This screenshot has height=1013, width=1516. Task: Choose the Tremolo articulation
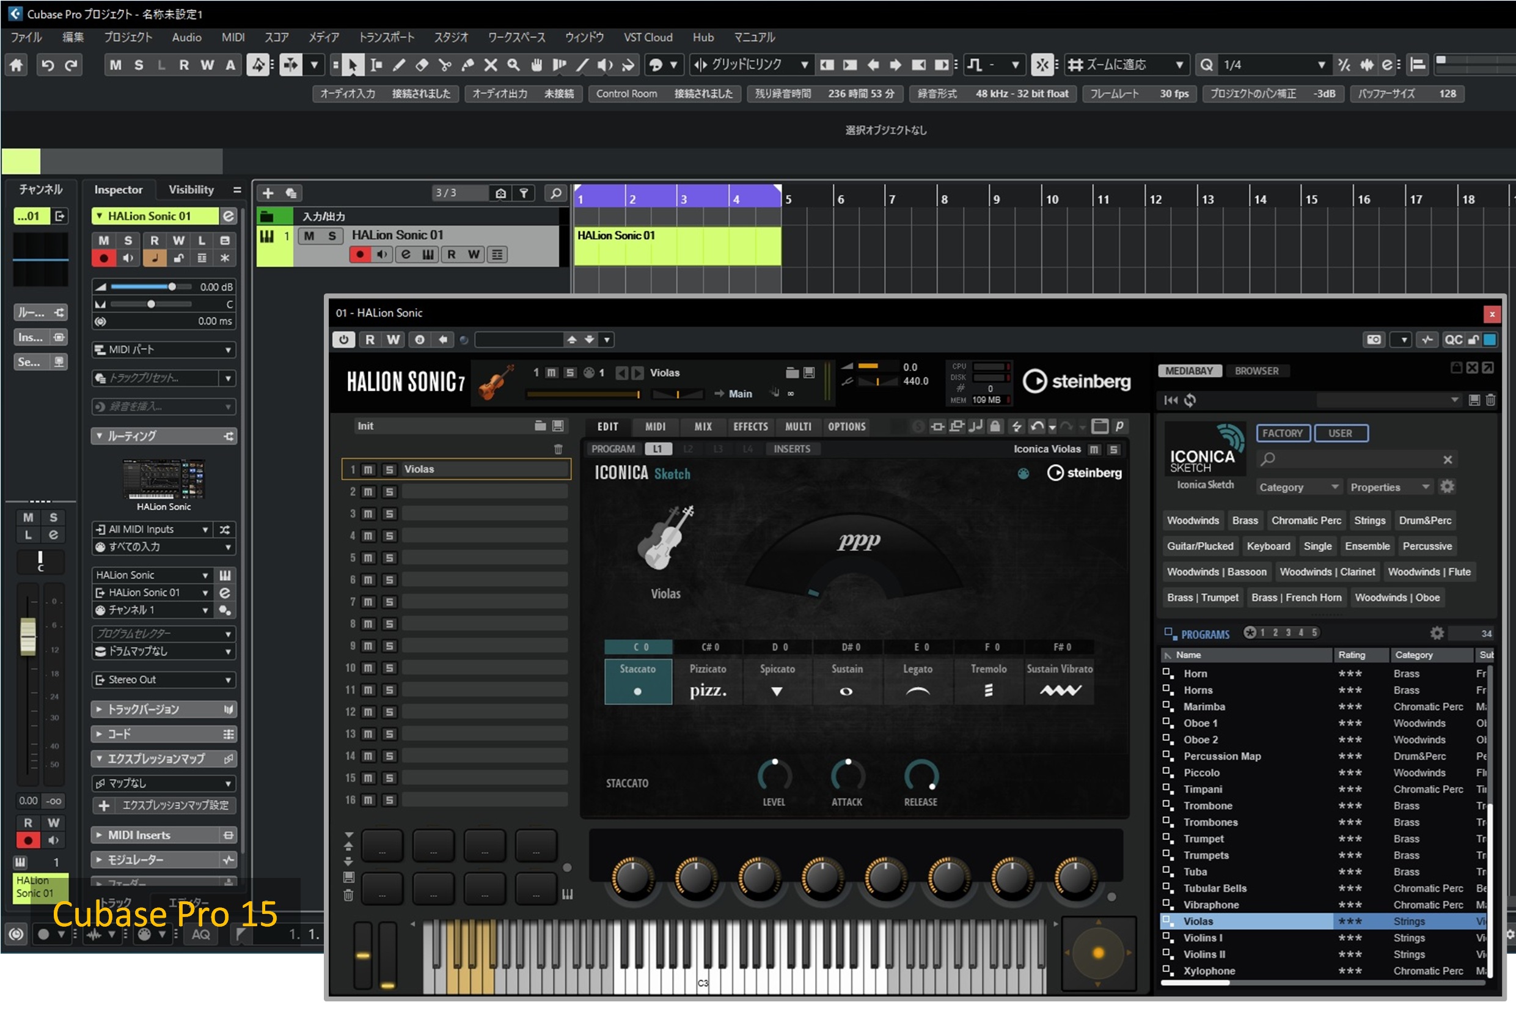click(988, 682)
